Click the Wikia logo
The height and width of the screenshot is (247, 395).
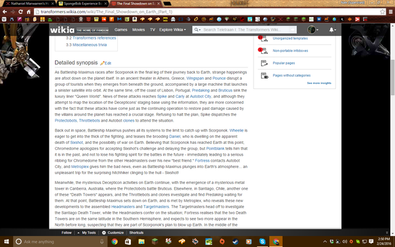pyautogui.click(x=62, y=30)
